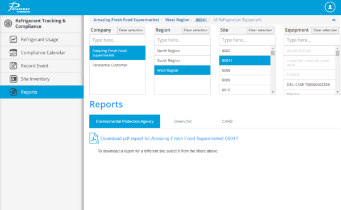This screenshot has height=210, width=341.
Task: Select site 0010
Action: pyautogui.click(x=244, y=90)
